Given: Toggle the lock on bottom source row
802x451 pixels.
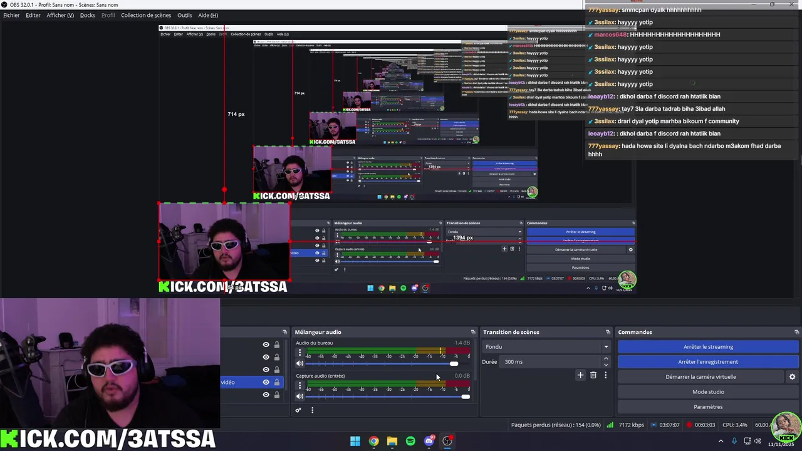Looking at the screenshot, I should point(277,395).
